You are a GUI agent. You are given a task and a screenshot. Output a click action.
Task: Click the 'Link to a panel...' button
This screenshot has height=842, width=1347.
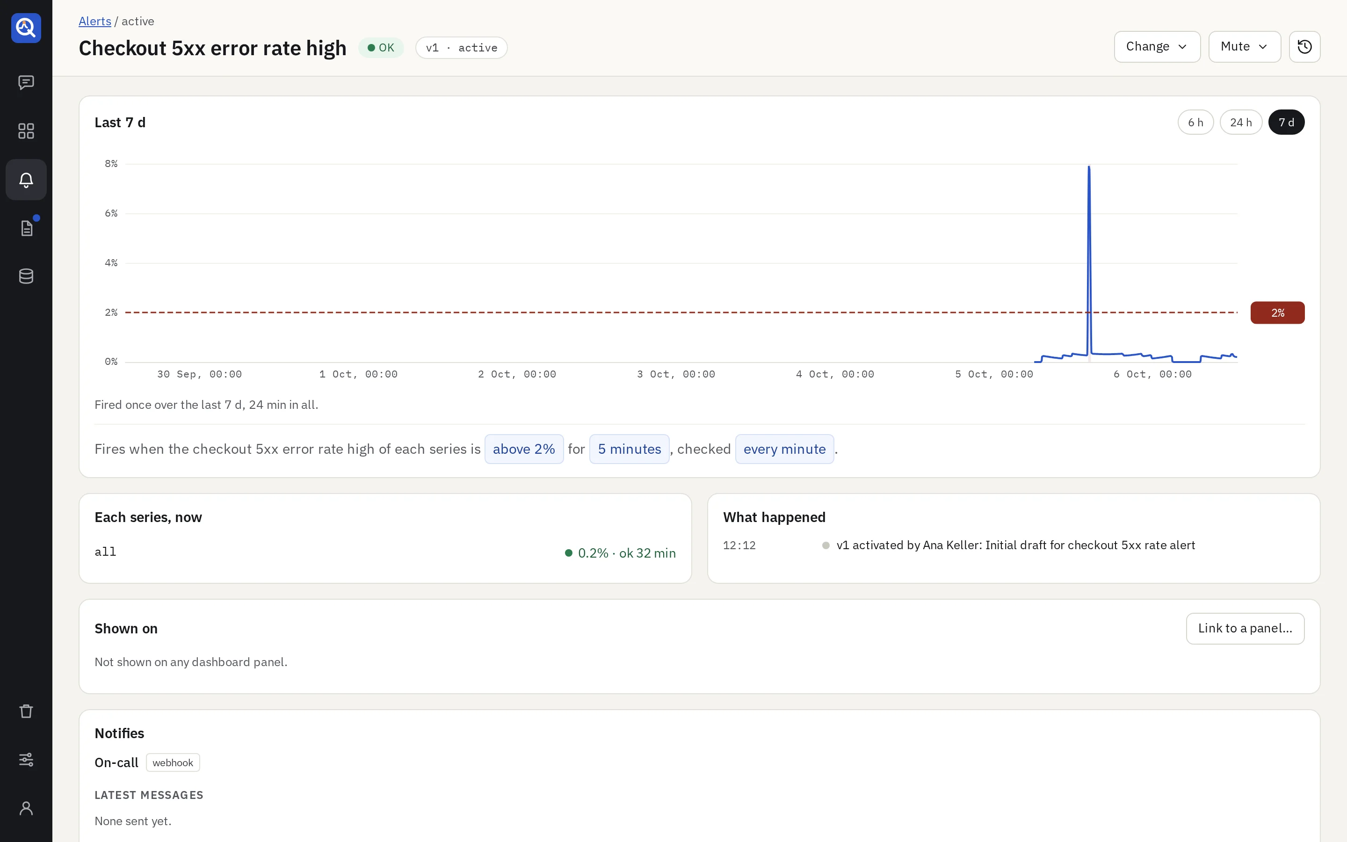pos(1245,628)
